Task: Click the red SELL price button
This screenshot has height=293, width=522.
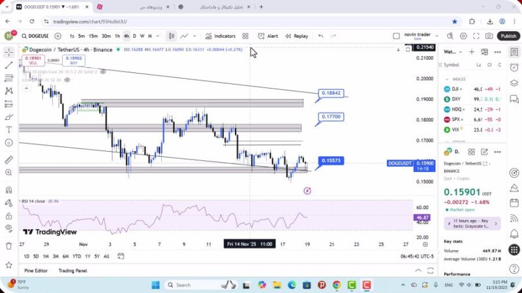Action: tap(34, 61)
